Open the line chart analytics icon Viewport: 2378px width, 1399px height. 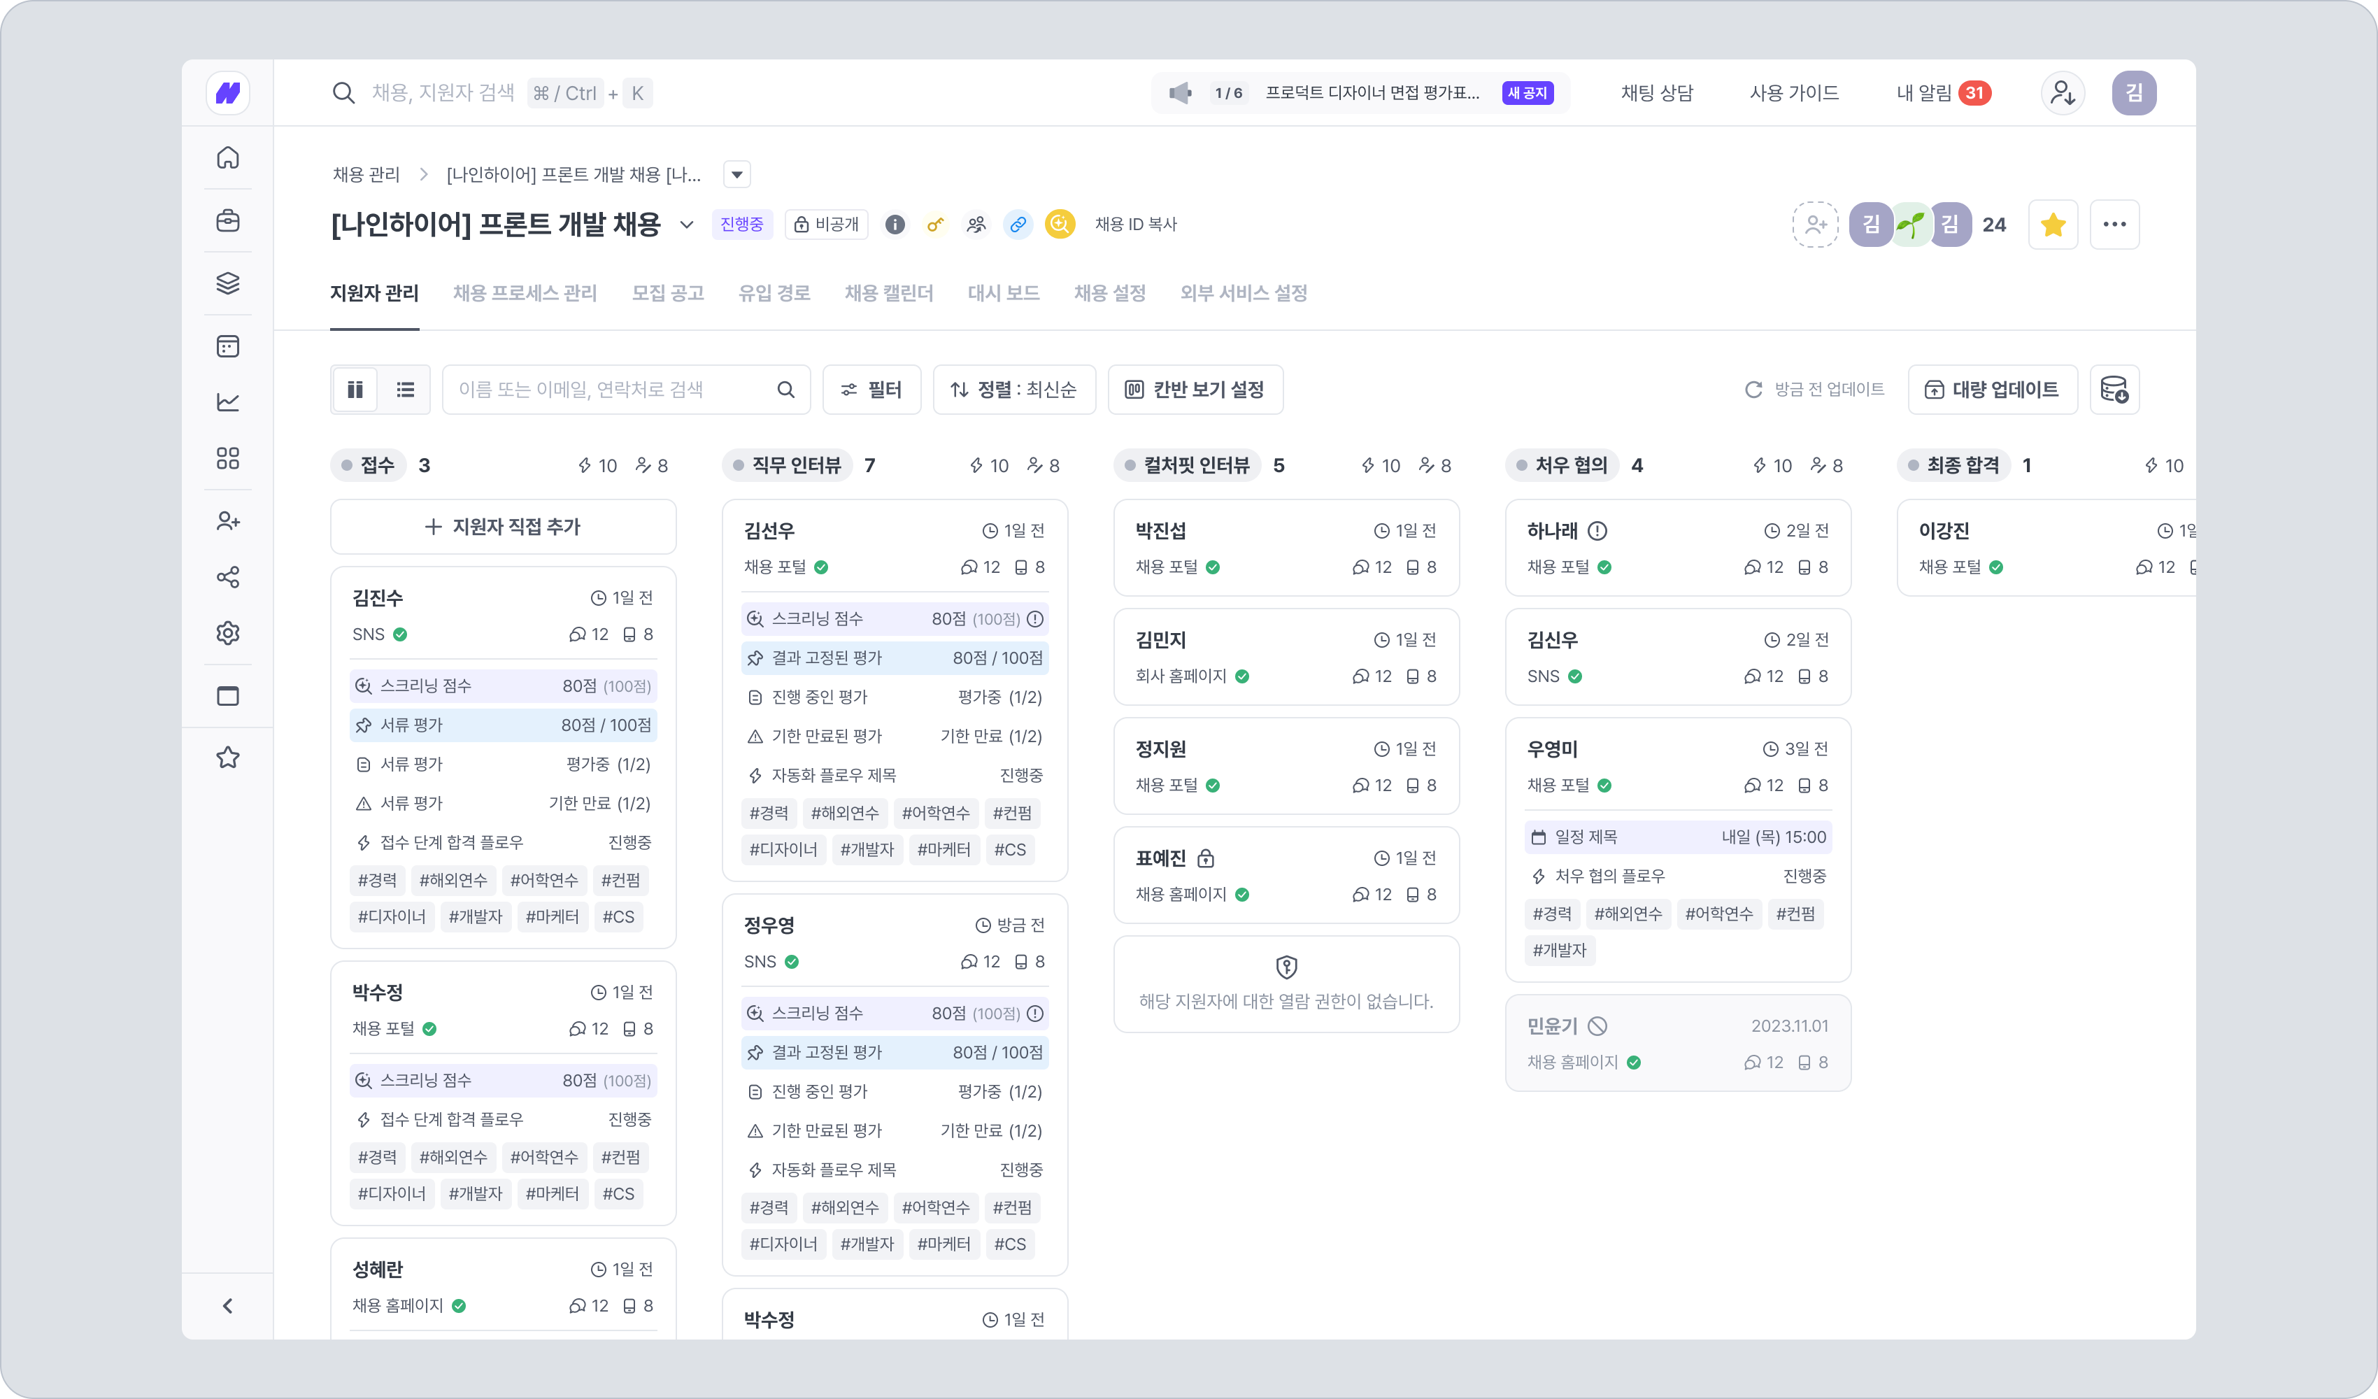[227, 402]
